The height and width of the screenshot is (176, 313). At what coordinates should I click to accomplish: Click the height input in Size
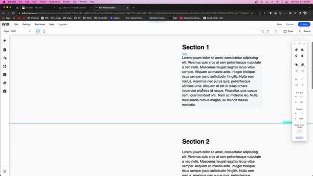(x=301, y=102)
